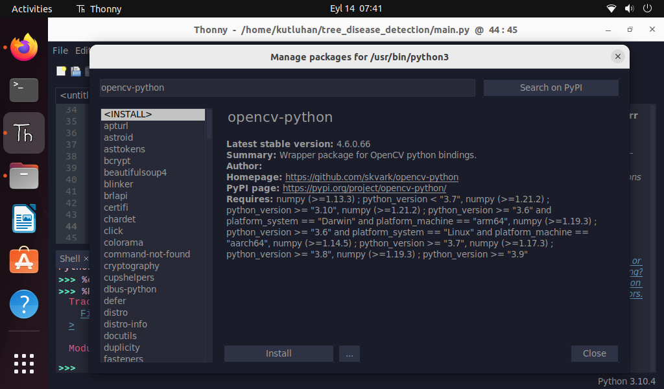
Task: Launch Terminal from the dock
Action: click(24, 89)
